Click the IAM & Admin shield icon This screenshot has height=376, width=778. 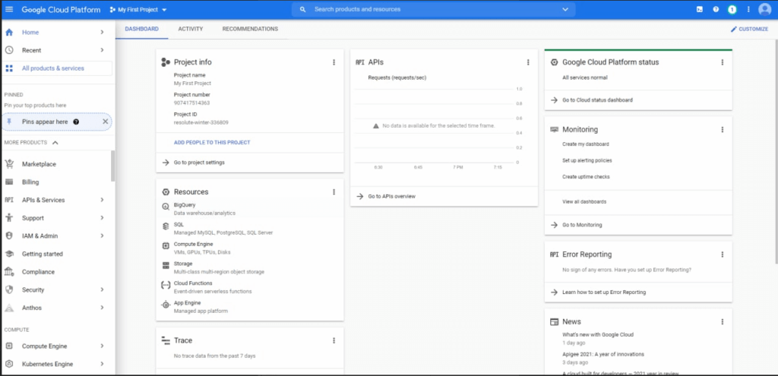coord(9,235)
